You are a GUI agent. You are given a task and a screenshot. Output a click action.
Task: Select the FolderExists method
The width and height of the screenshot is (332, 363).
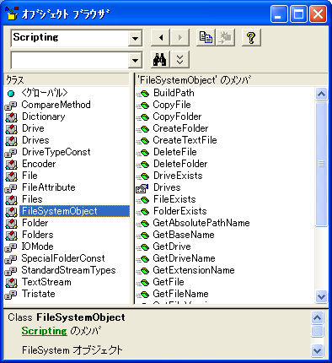coord(179,211)
